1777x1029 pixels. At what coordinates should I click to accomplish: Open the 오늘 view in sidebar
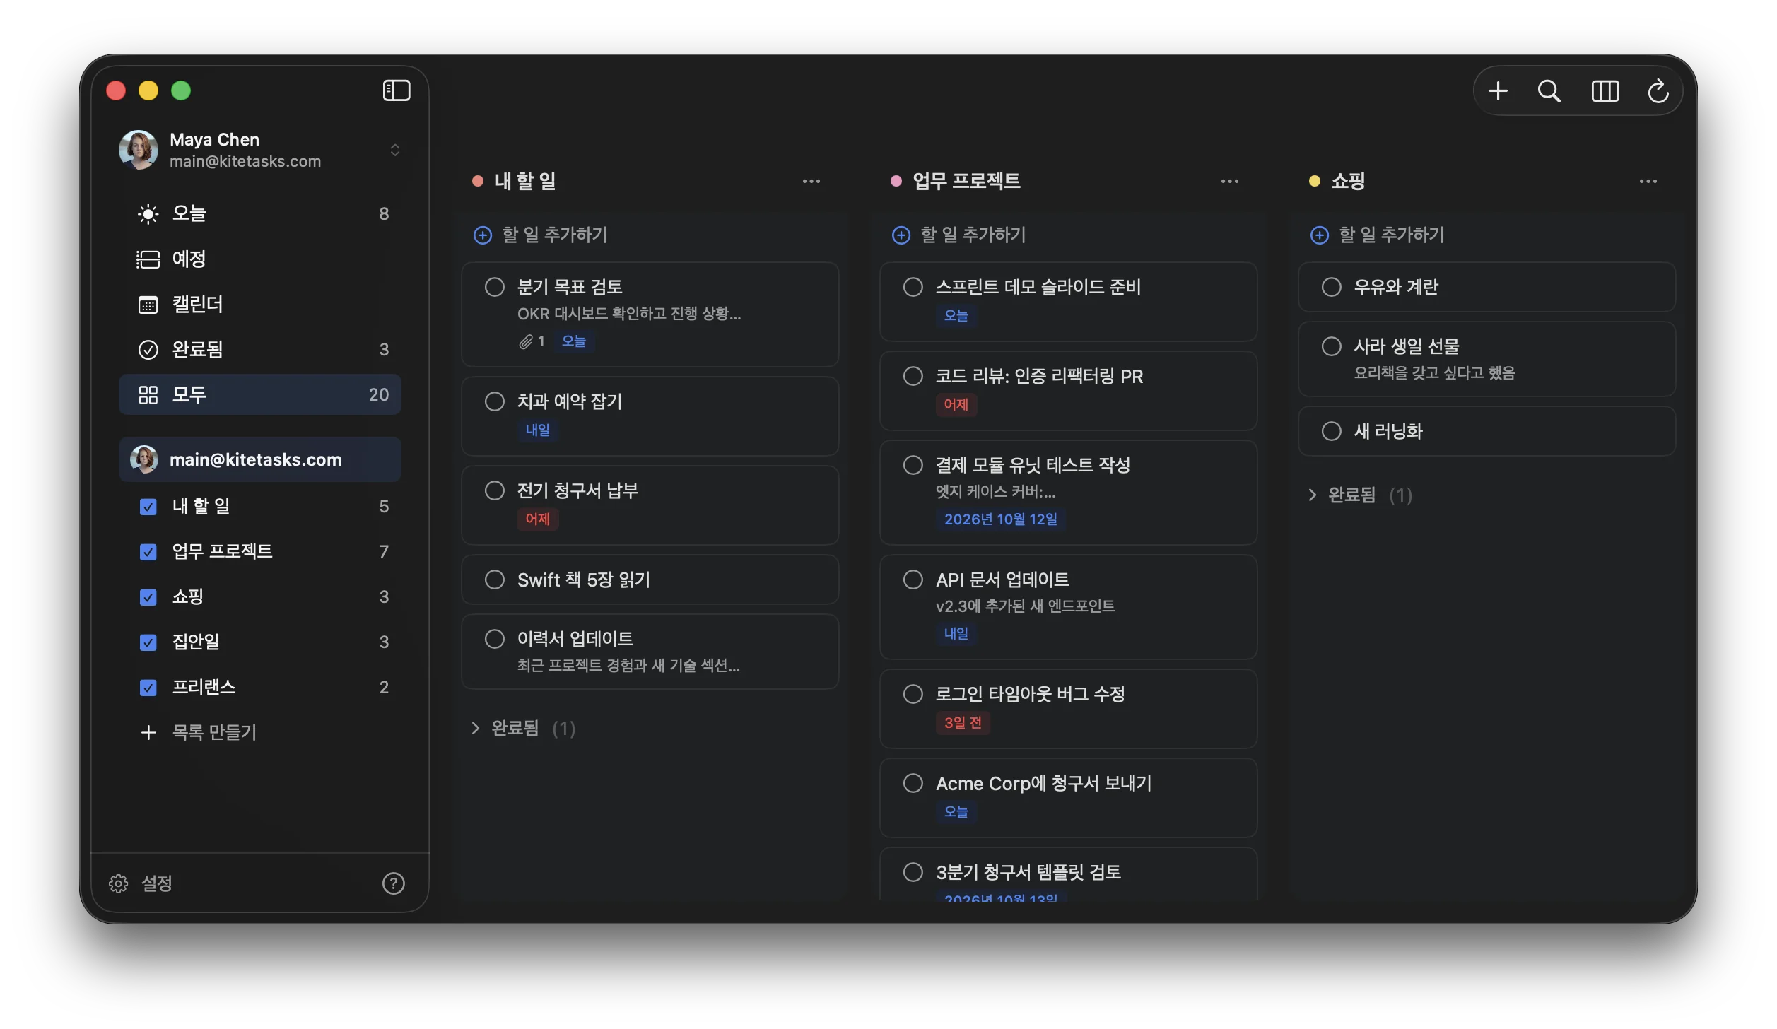pyautogui.click(x=260, y=213)
